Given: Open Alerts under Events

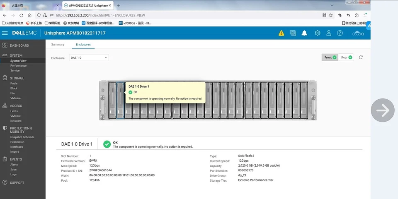Looking at the screenshot, I should coord(14,165).
